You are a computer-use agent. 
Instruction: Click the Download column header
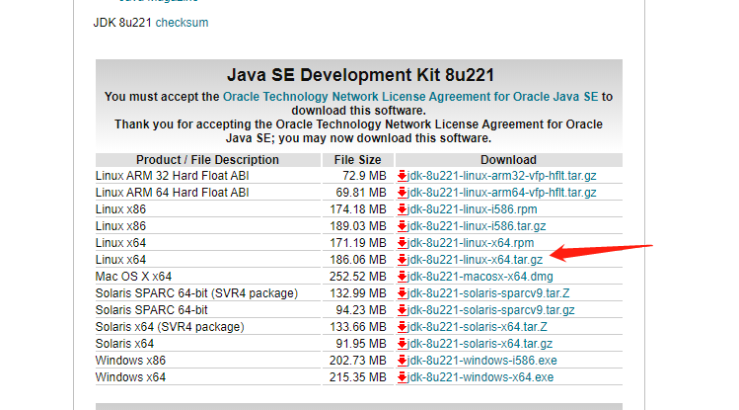[x=508, y=160]
